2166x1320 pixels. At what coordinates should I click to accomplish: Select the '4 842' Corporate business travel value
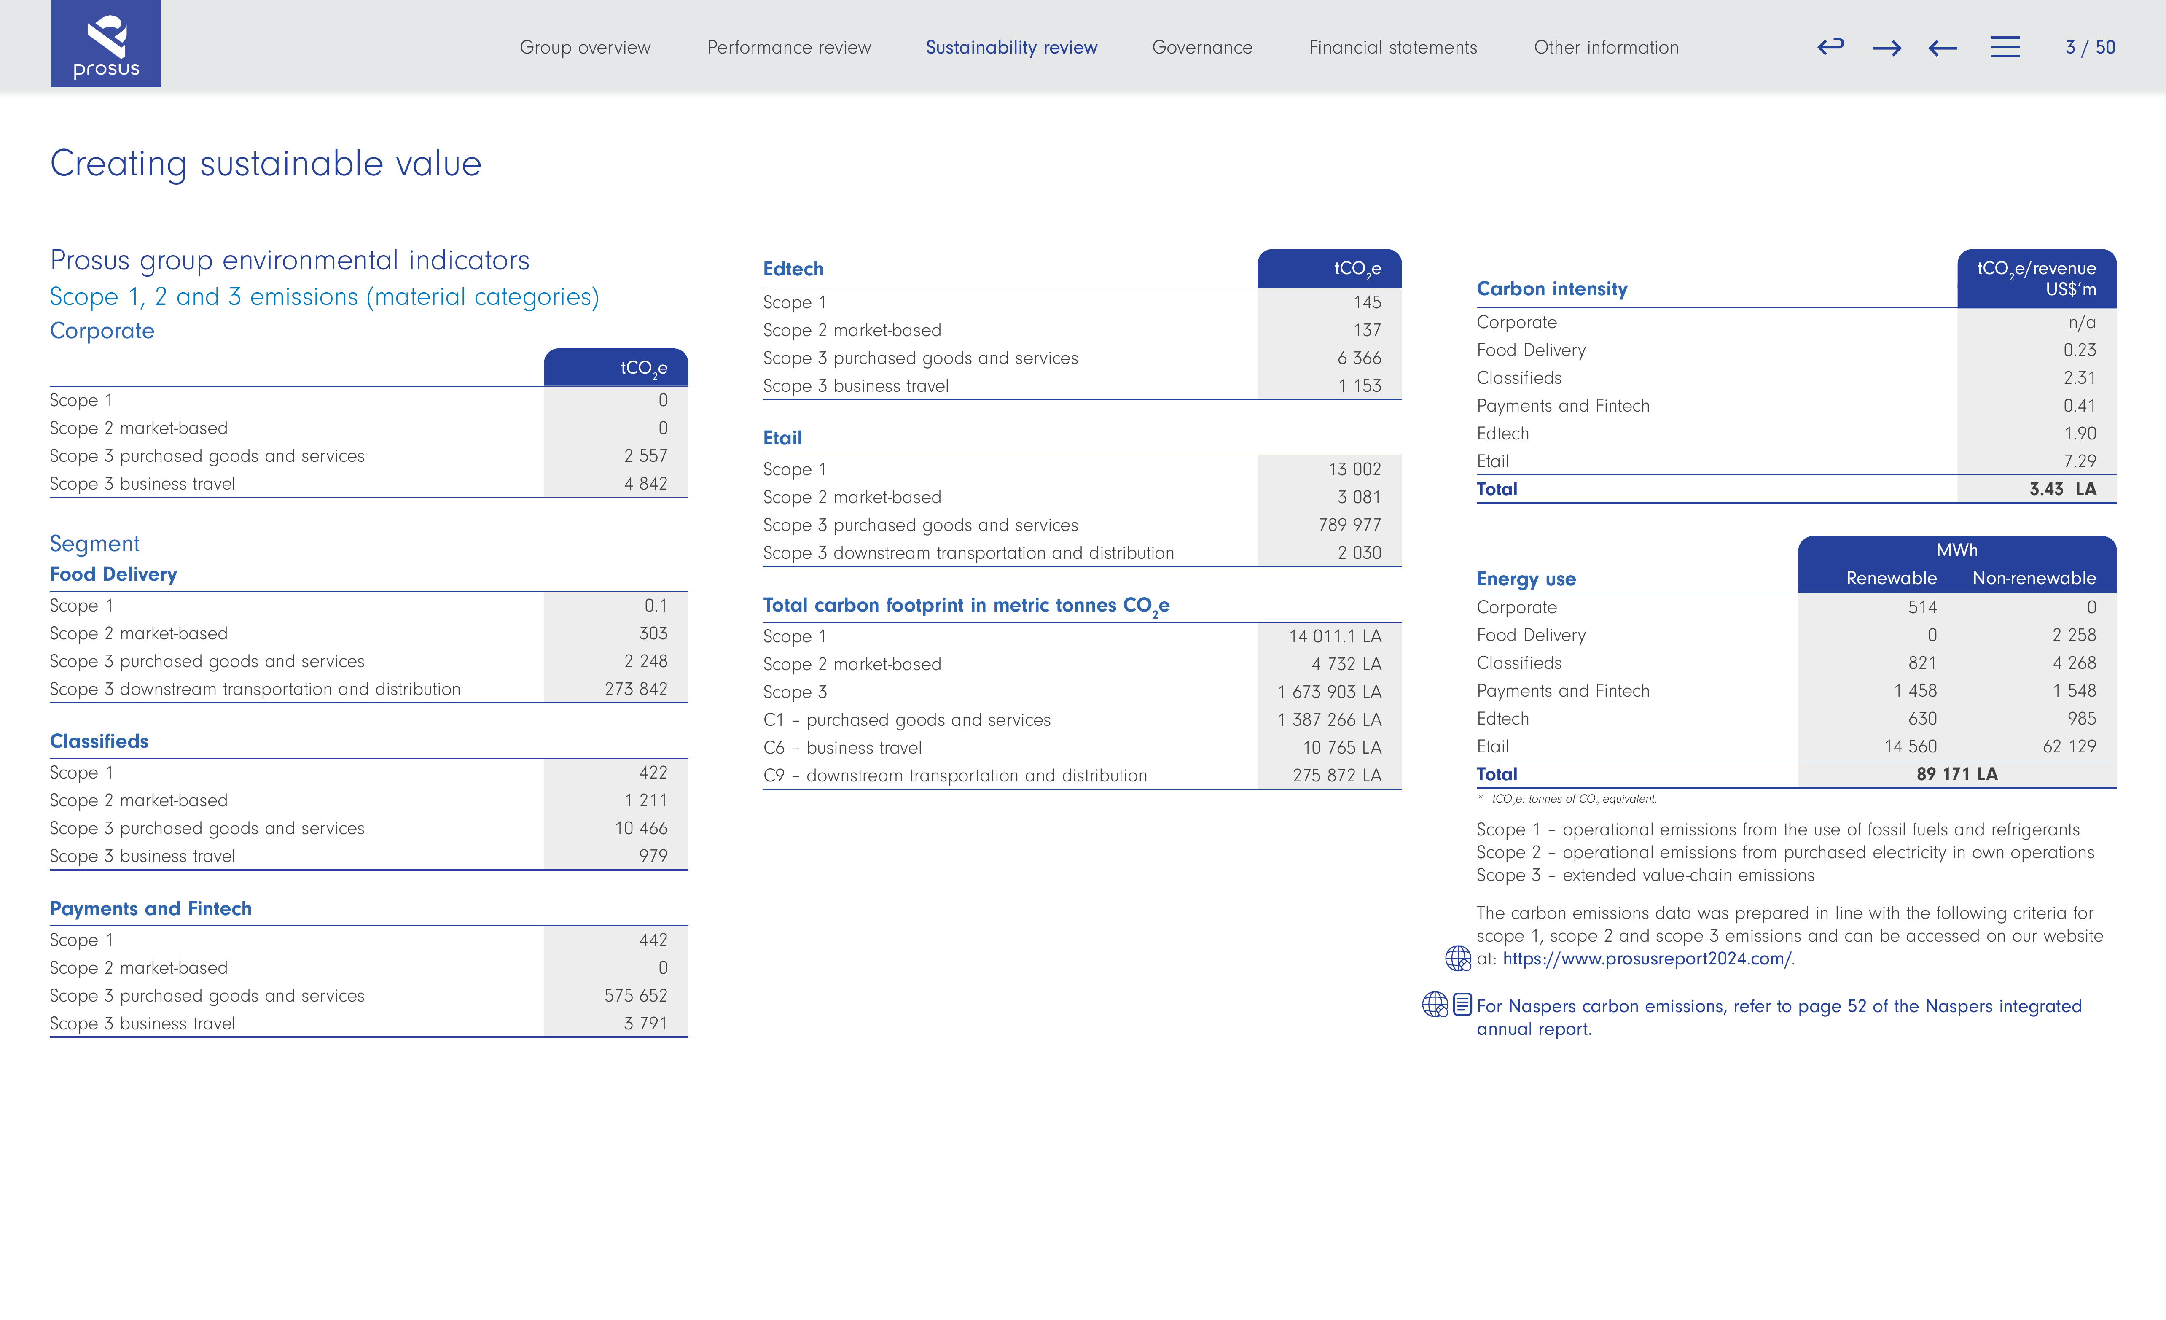point(646,484)
